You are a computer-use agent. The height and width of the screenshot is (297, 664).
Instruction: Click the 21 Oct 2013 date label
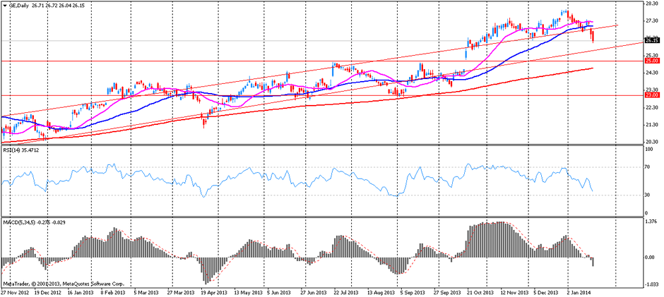coord(481,293)
